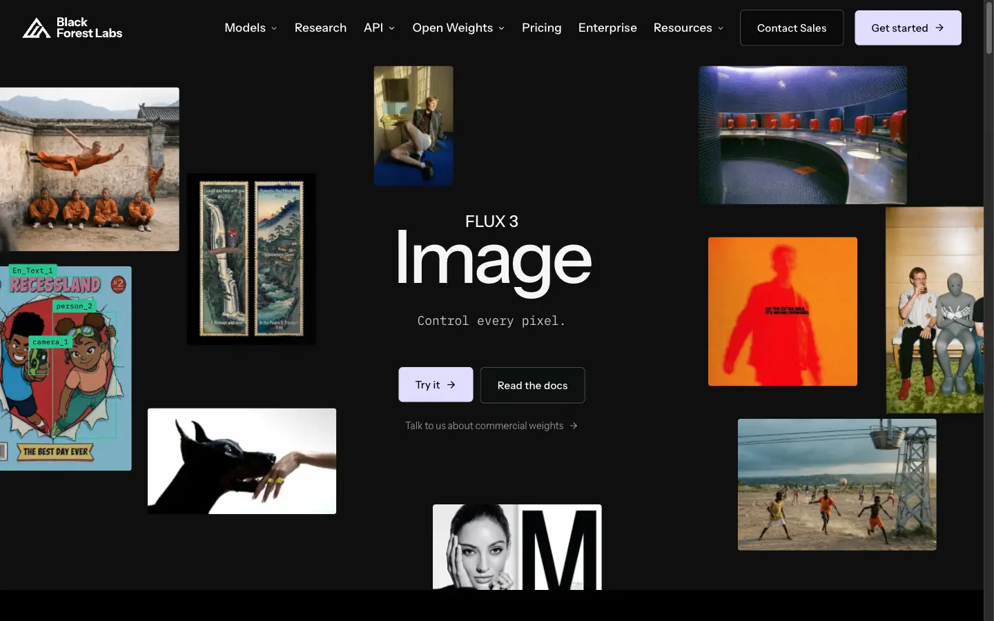Click the FLUX 3 heading text
This screenshot has height=621, width=994.
point(491,221)
